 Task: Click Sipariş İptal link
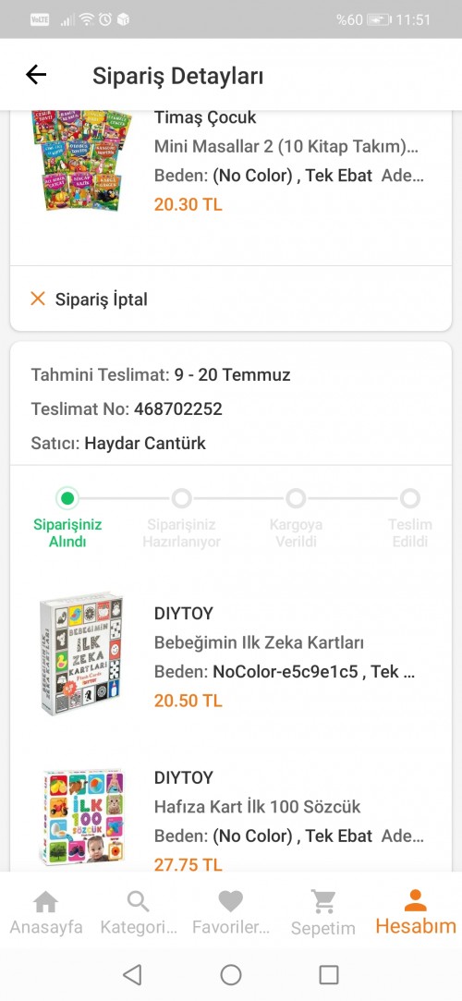tap(102, 299)
